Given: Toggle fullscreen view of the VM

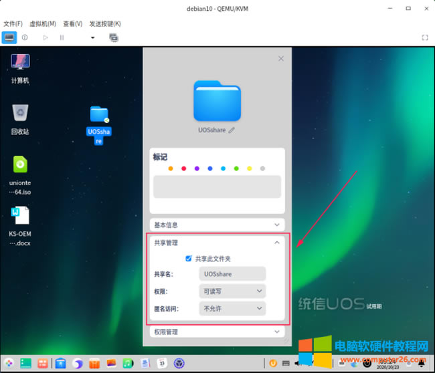Looking at the screenshot, I should pos(425,37).
